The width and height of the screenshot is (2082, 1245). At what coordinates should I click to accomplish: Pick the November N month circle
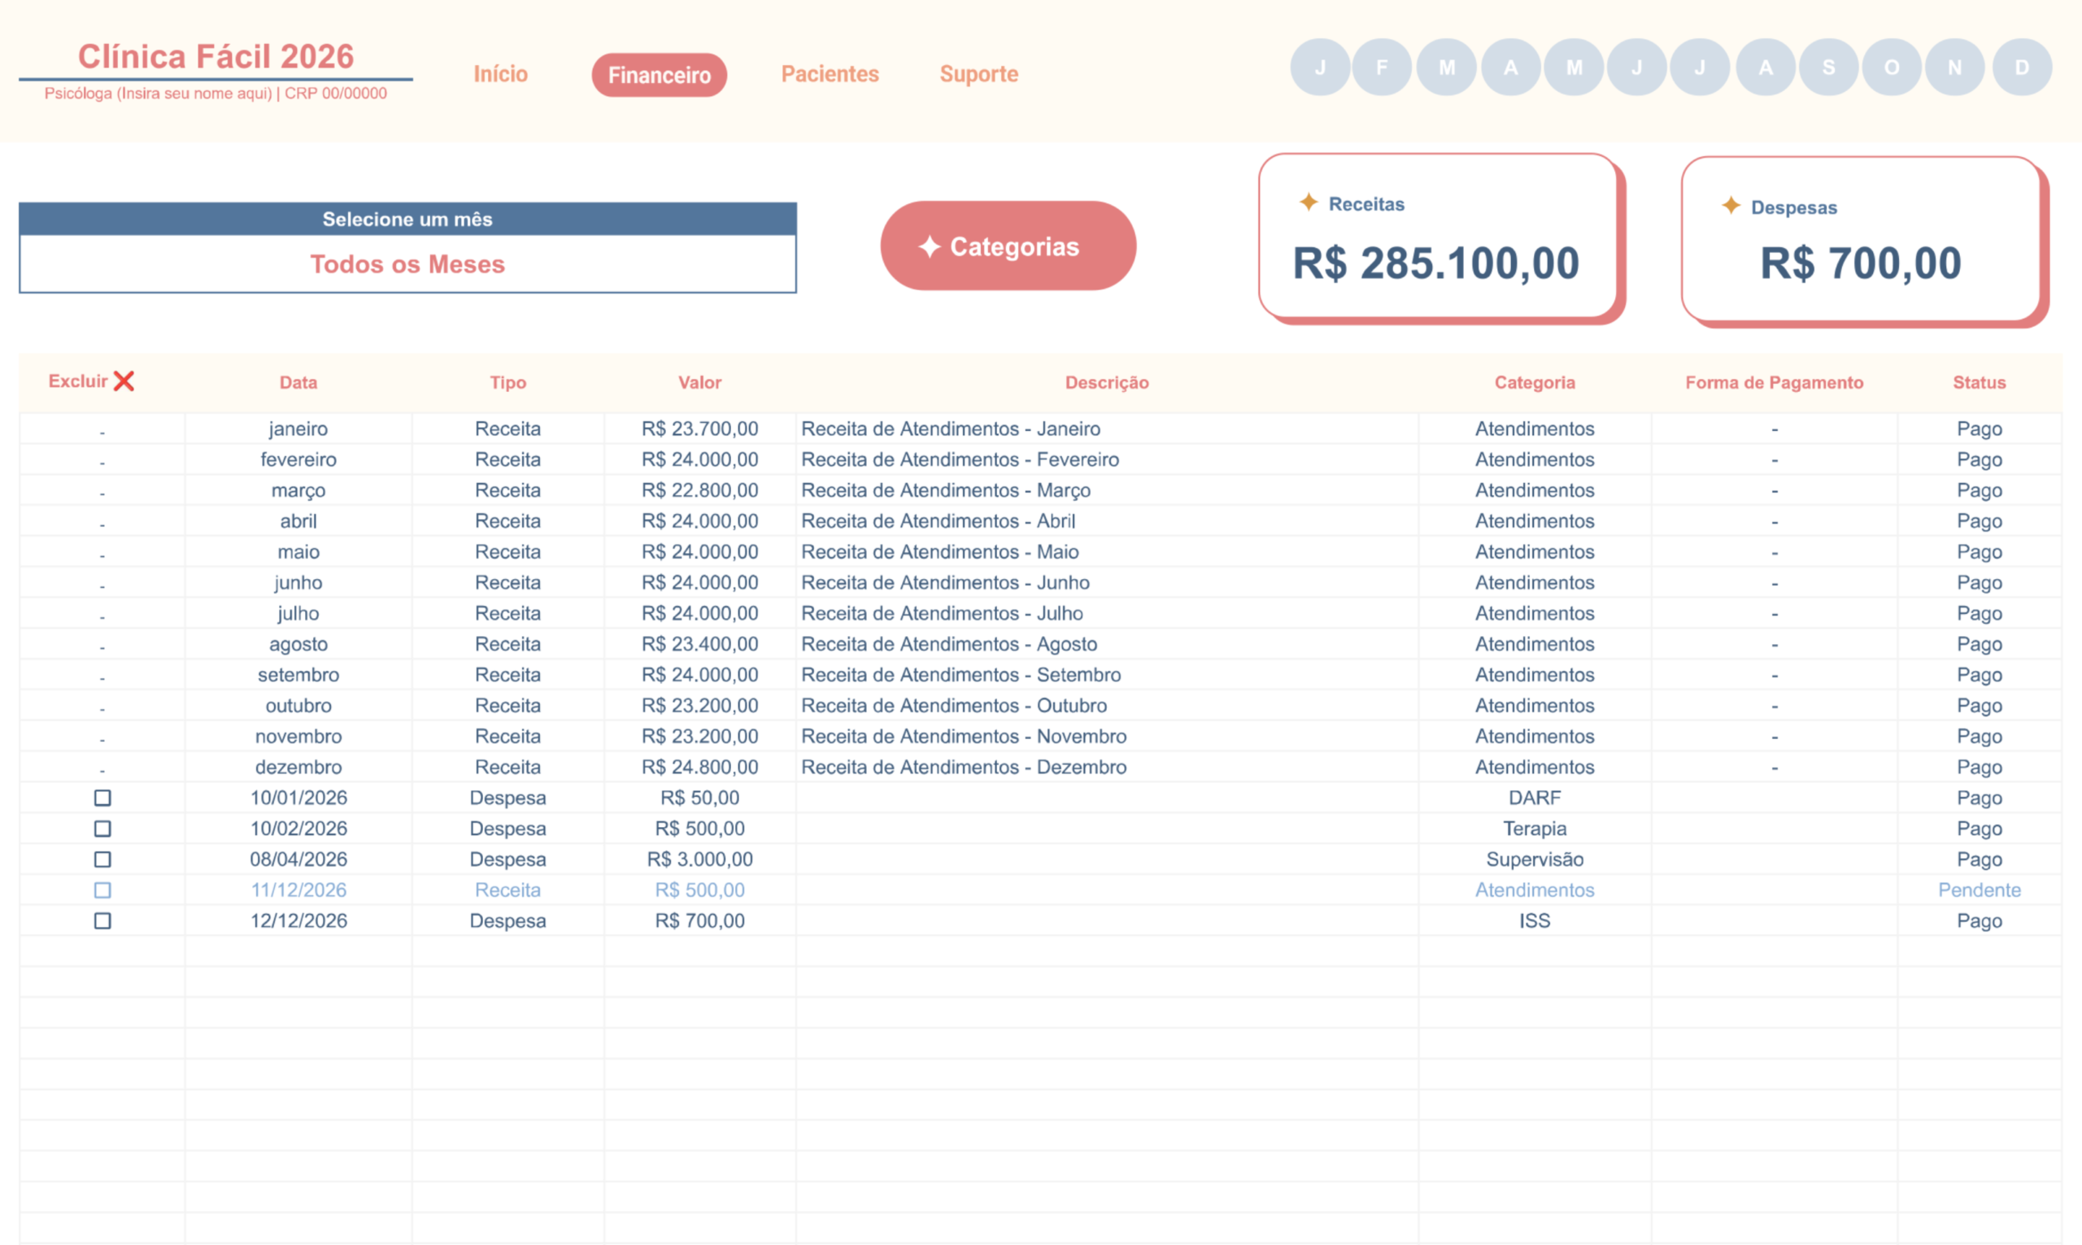point(1954,67)
